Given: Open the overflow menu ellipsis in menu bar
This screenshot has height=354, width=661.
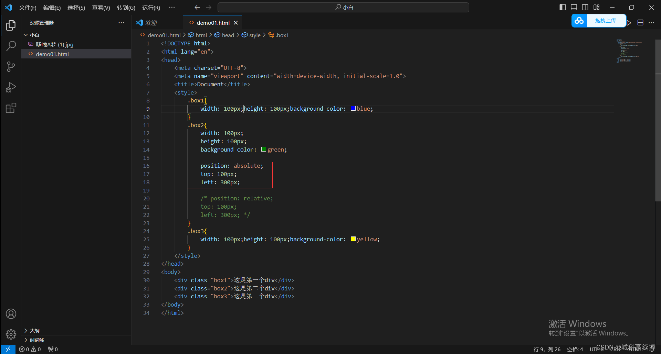Looking at the screenshot, I should pyautogui.click(x=172, y=7).
